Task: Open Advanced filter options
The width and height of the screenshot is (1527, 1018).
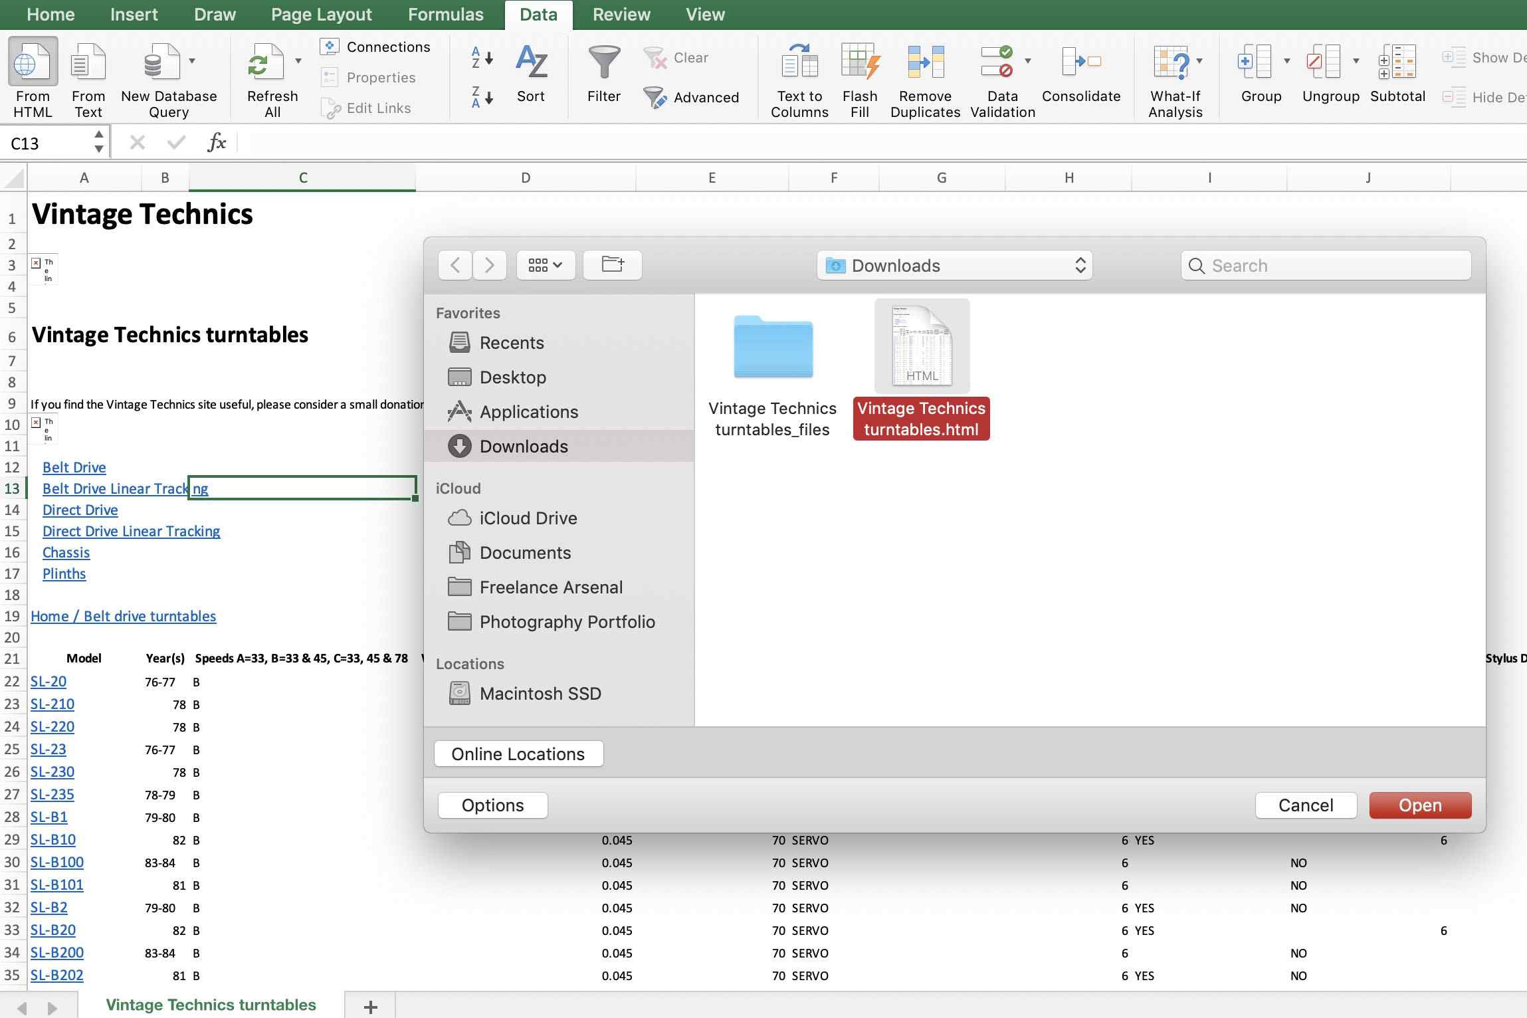Action: tap(691, 98)
